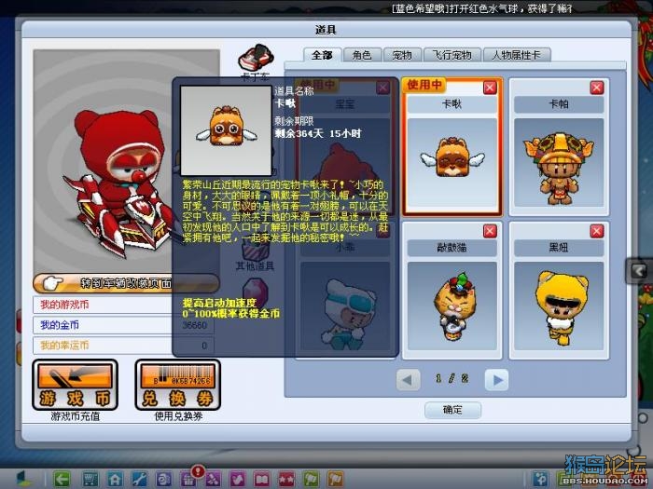
Task: Go to next item page arrow
Action: pyautogui.click(x=496, y=380)
